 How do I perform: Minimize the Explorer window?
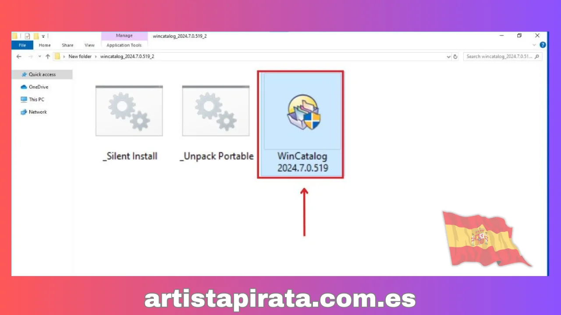click(x=501, y=35)
